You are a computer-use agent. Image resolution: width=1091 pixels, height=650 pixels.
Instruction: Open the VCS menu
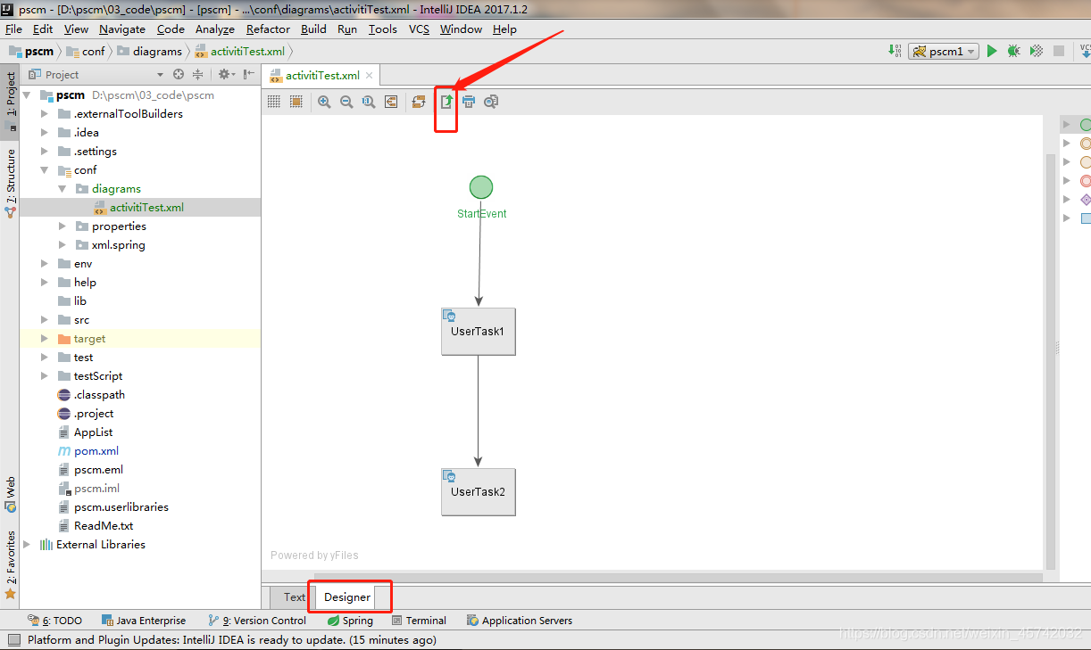pyautogui.click(x=419, y=29)
